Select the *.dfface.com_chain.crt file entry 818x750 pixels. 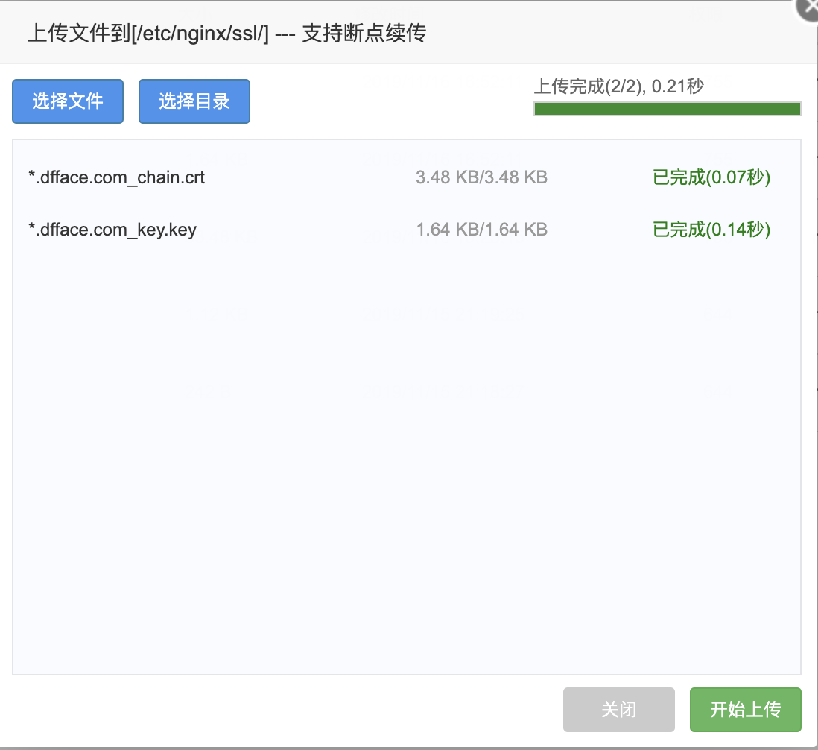[298, 177]
